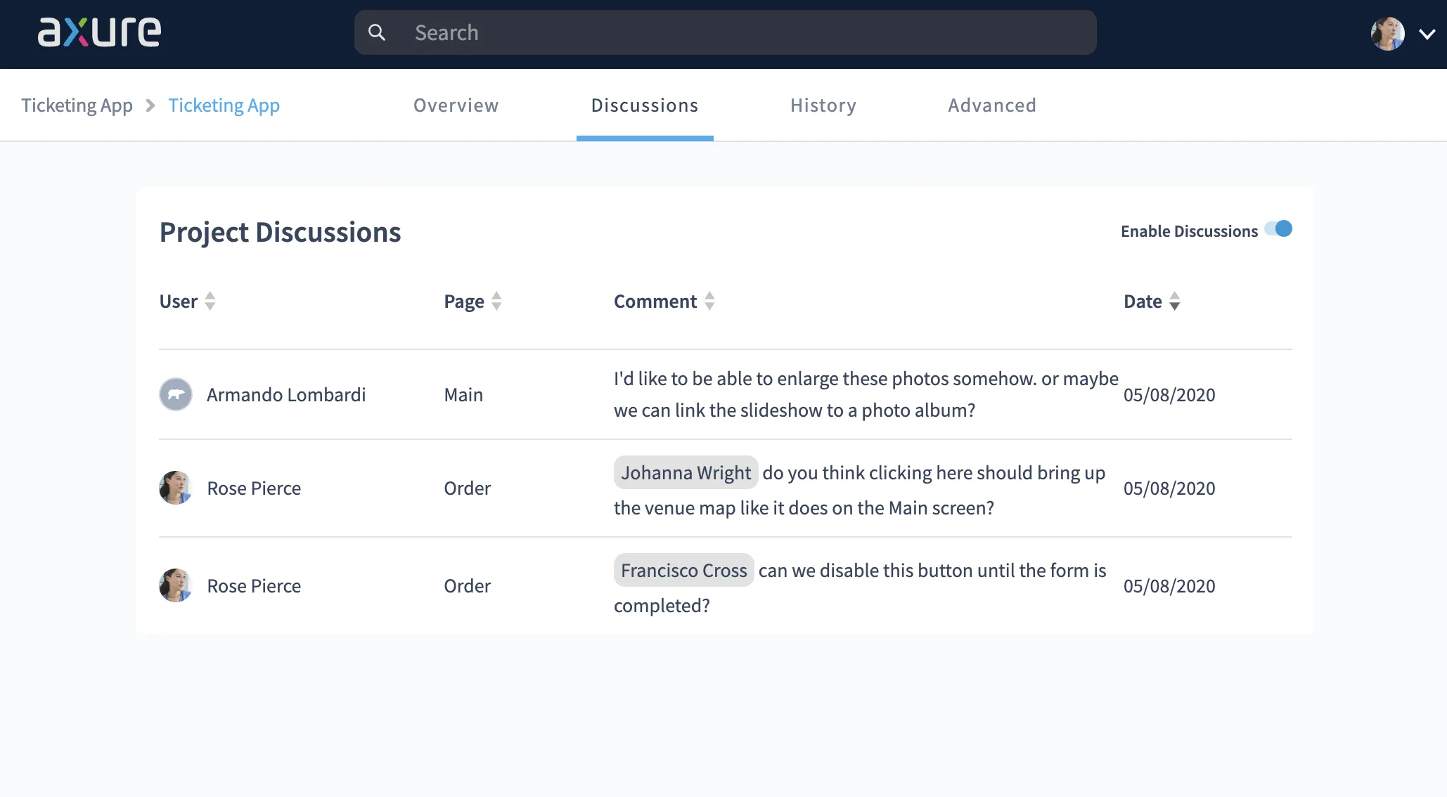The width and height of the screenshot is (1447, 797).
Task: Click the search magnifier icon
Action: pyautogui.click(x=377, y=32)
